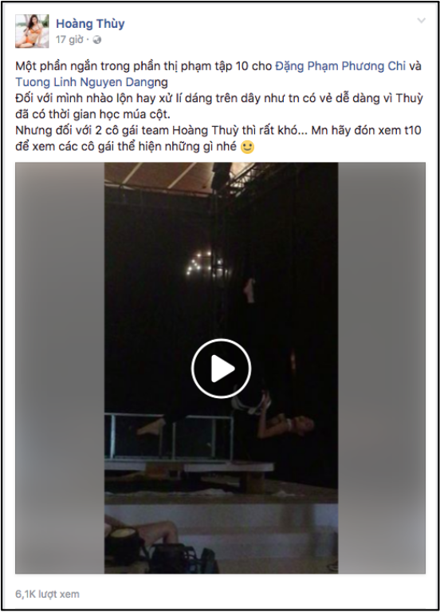Image resolution: width=440 pixels, height=612 pixels.
Task: Open the post options chevron menu
Action: coord(422,20)
